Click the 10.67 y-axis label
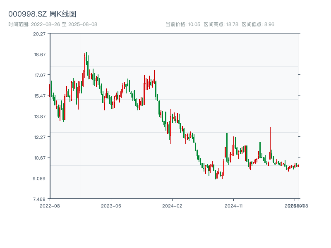The height and width of the screenshot is (248, 331). pyautogui.click(x=39, y=157)
